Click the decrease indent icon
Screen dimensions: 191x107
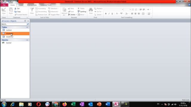click(x=141, y=10)
